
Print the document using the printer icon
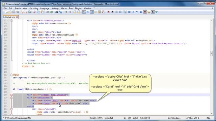[x=29, y=12]
